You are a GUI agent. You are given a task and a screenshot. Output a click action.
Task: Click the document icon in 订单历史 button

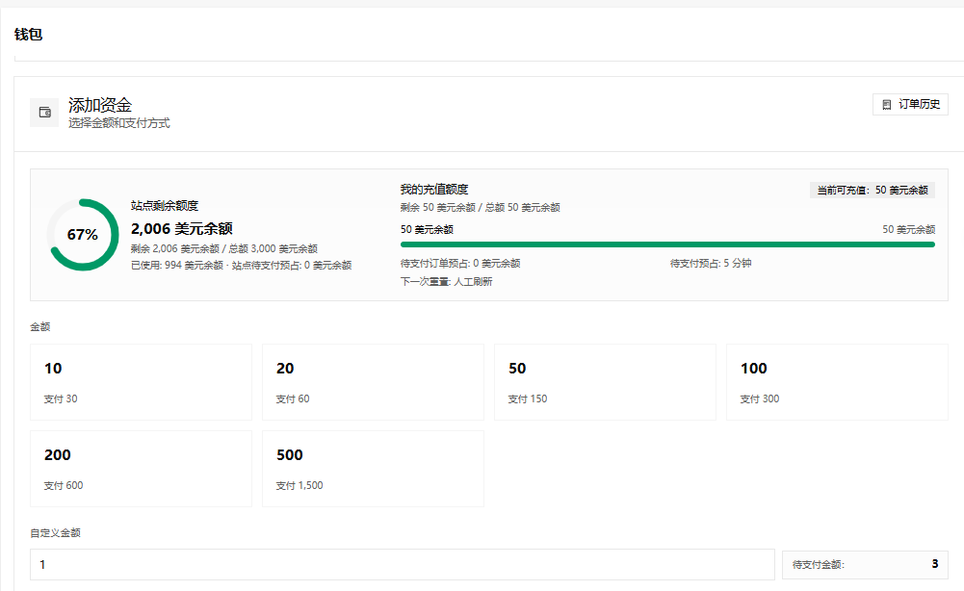click(x=886, y=105)
